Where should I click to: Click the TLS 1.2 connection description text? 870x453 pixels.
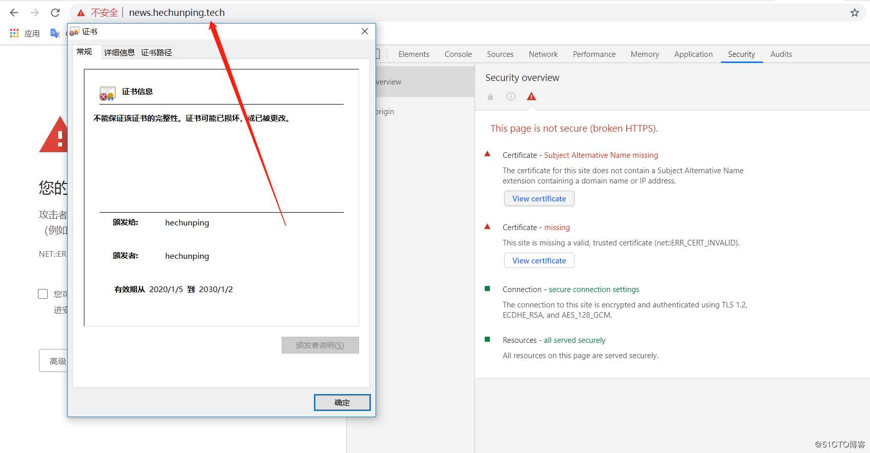625,310
